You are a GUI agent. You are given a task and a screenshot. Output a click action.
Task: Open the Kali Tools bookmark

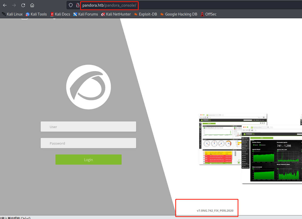tap(36, 14)
